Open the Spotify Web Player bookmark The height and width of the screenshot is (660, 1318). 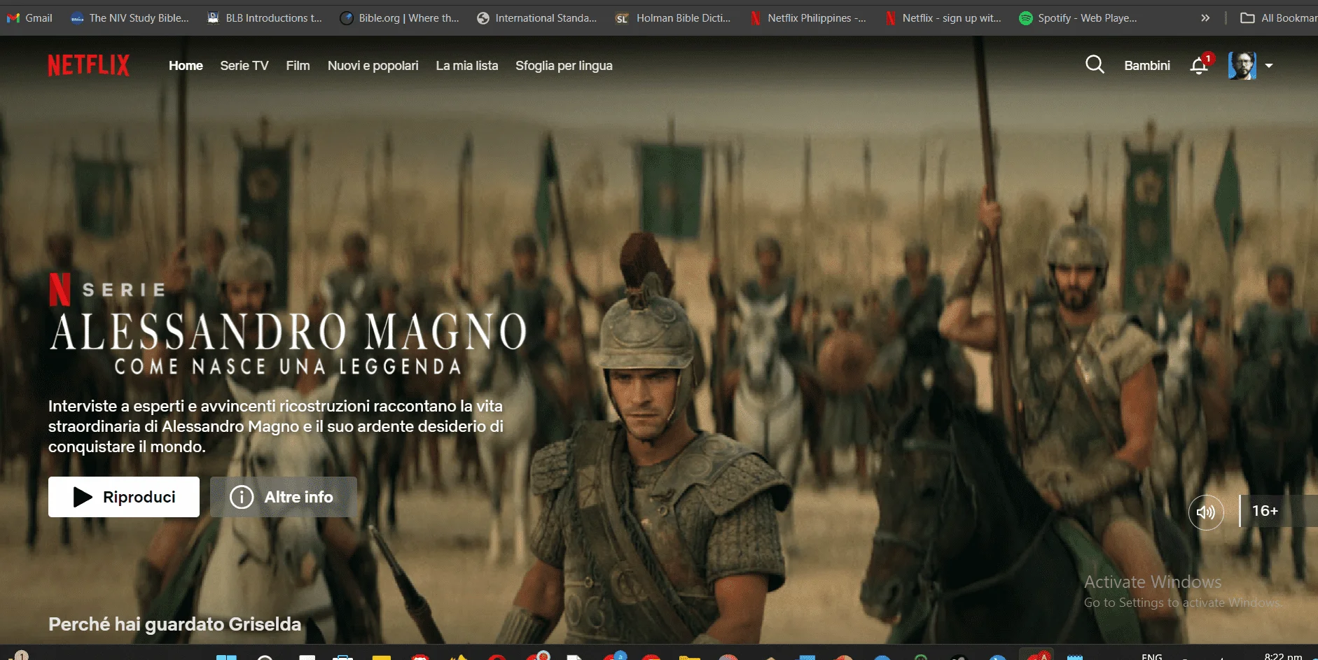1078,18
